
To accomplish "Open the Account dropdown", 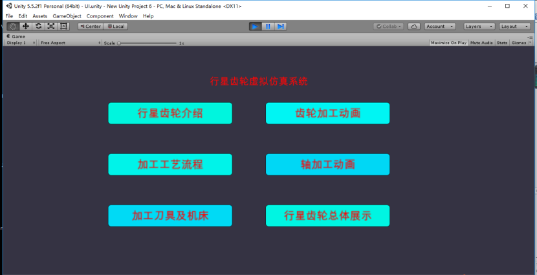I will pyautogui.click(x=440, y=27).
